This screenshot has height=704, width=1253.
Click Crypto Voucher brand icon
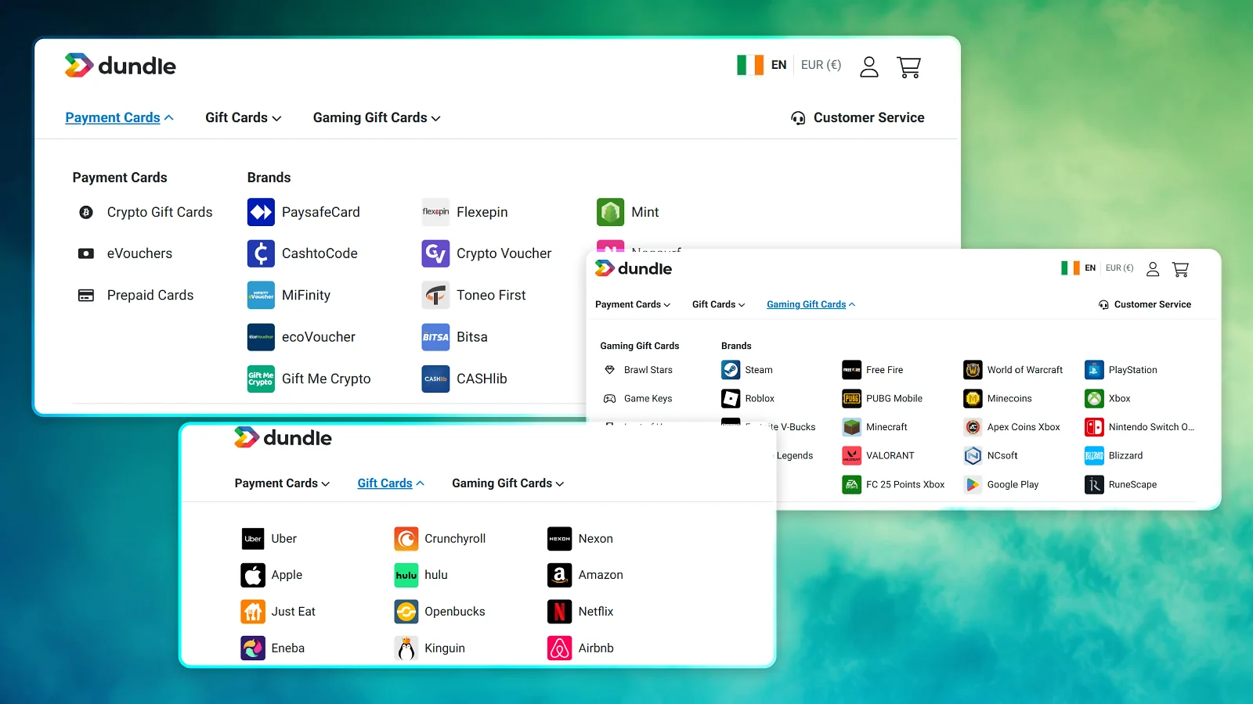(435, 253)
